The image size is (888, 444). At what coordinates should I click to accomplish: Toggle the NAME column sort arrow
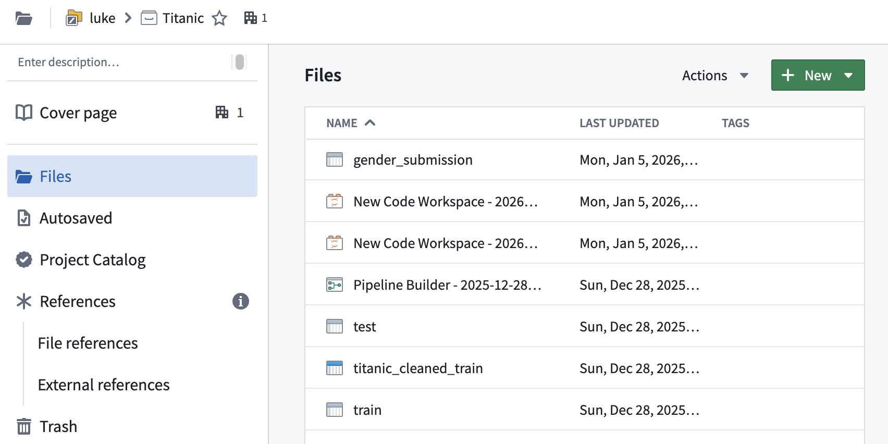click(370, 123)
